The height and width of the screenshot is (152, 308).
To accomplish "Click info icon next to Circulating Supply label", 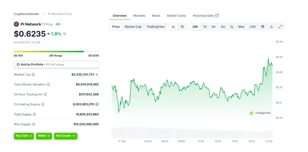I will click(42, 104).
